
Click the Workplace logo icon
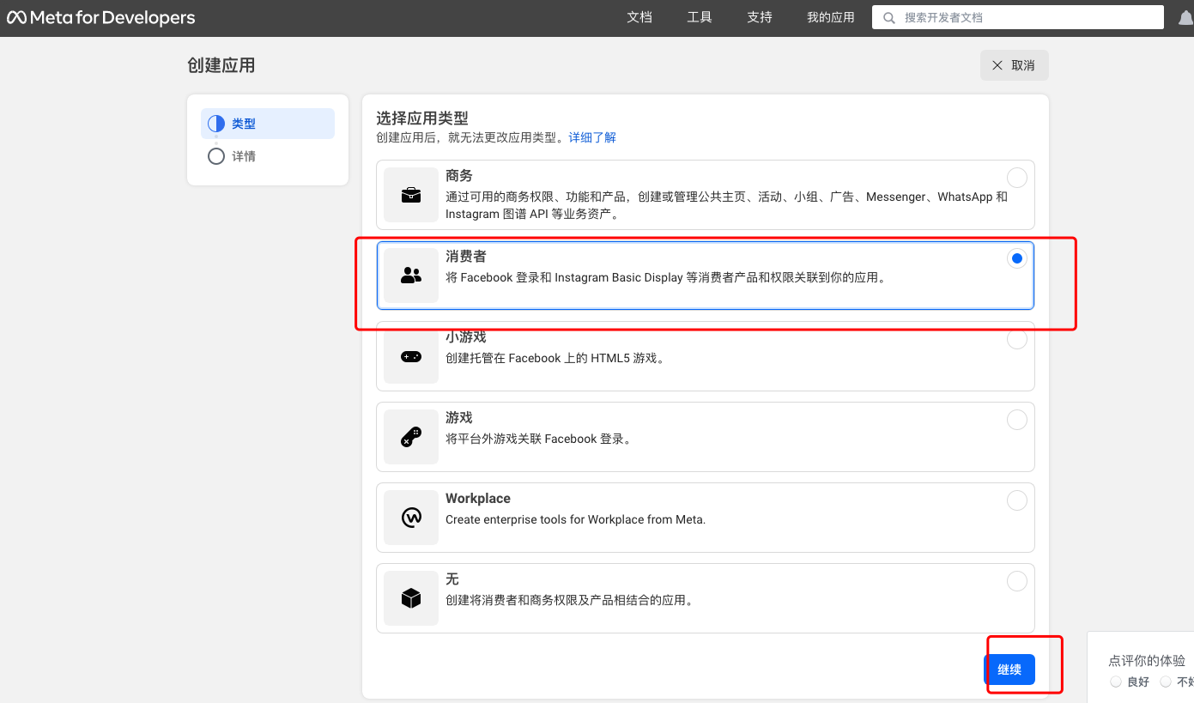coord(411,518)
